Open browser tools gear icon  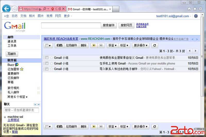click(x=201, y=9)
